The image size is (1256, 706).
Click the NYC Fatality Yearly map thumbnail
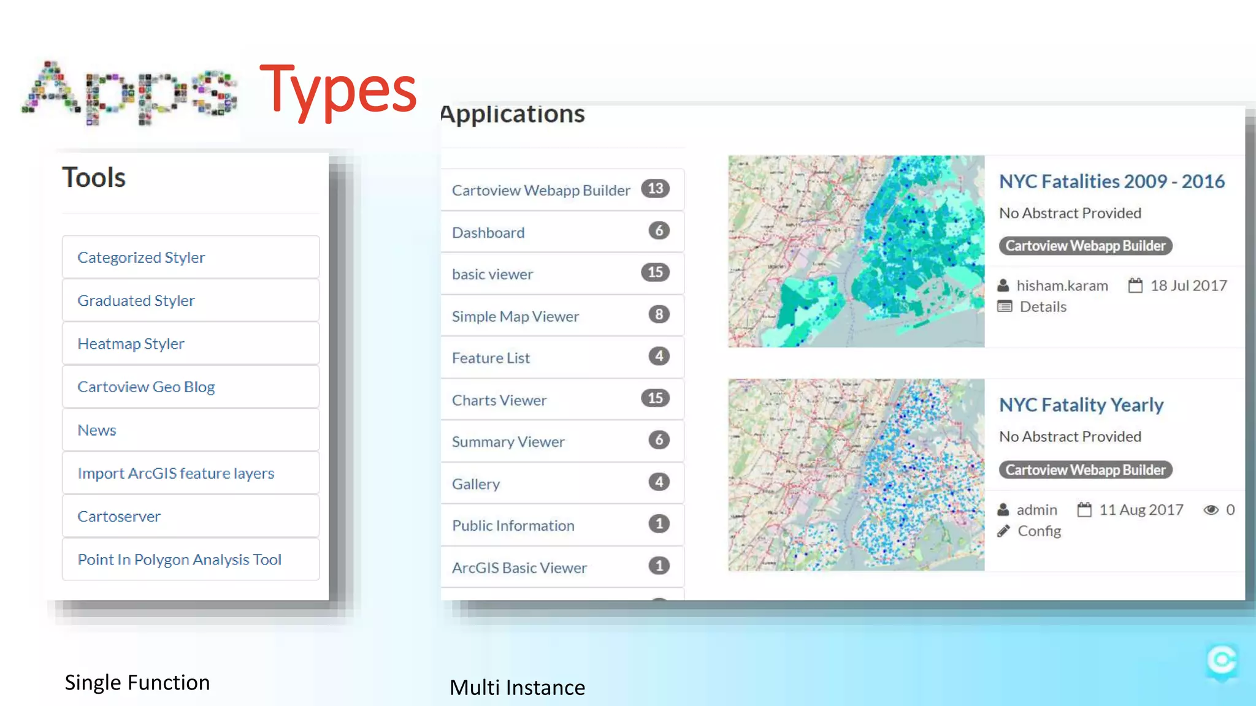[x=856, y=475]
